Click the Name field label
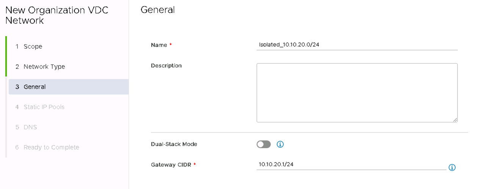Viewport: 481px width, 189px height. coord(159,45)
